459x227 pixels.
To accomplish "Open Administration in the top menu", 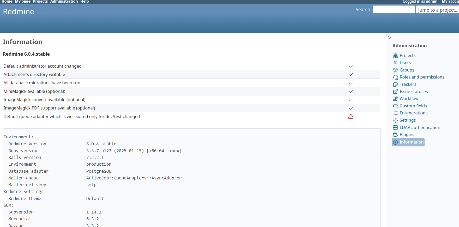I will [64, 2].
